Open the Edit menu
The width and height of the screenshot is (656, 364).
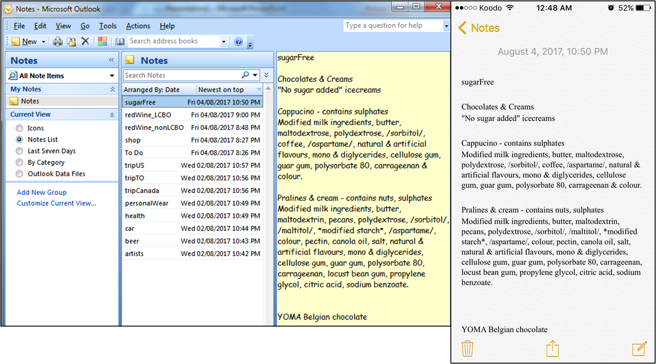pyautogui.click(x=40, y=26)
